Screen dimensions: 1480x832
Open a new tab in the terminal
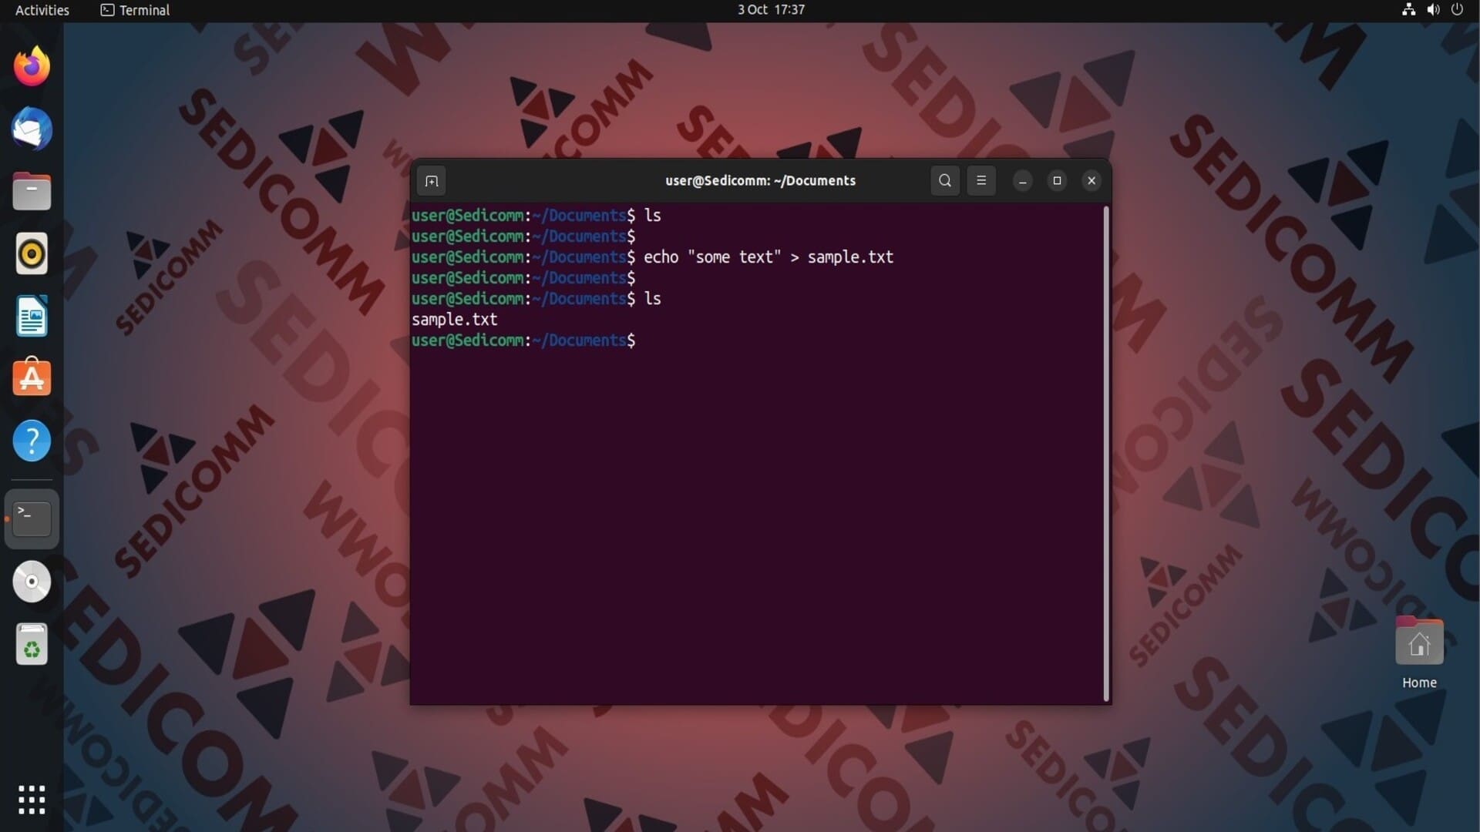point(432,181)
